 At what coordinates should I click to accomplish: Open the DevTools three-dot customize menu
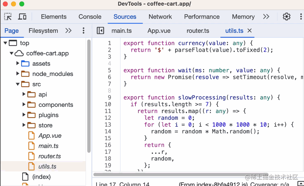click(301, 17)
